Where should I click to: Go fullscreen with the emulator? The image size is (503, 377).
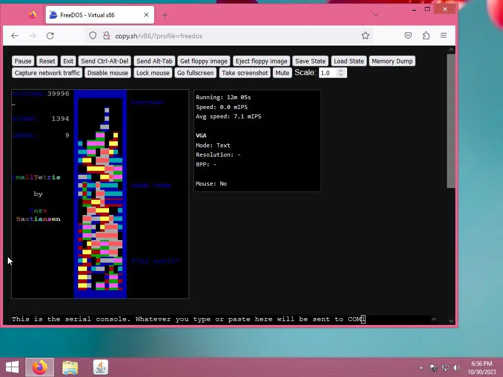click(x=196, y=73)
